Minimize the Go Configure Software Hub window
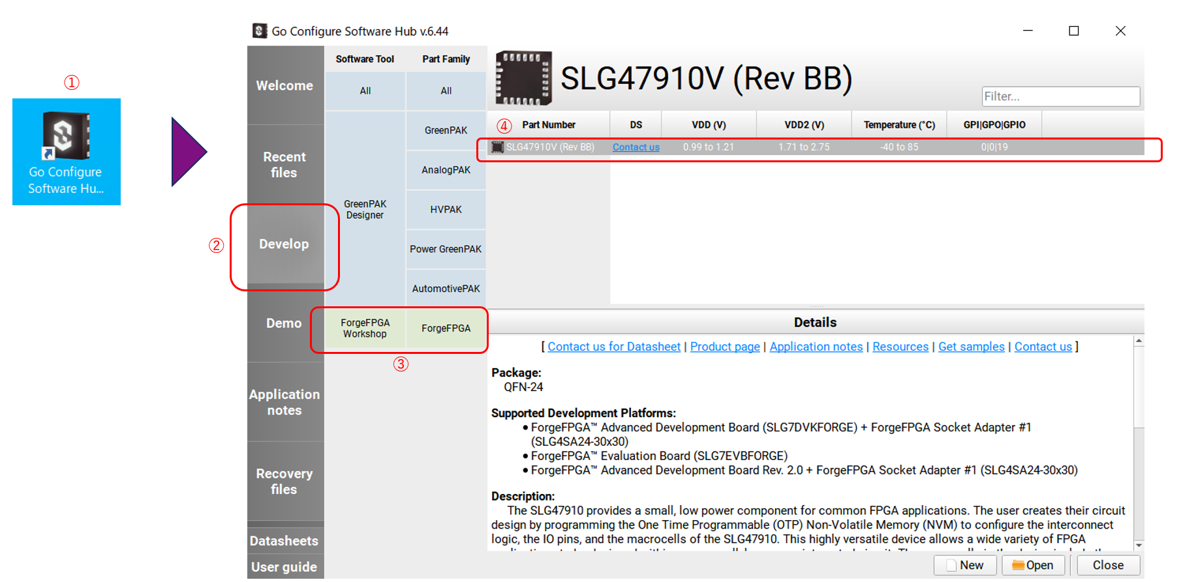Viewport: 1181px width, 582px height. click(1028, 31)
